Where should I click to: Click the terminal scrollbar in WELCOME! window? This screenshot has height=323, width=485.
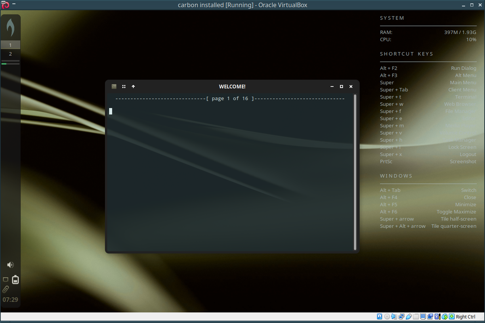[355, 172]
